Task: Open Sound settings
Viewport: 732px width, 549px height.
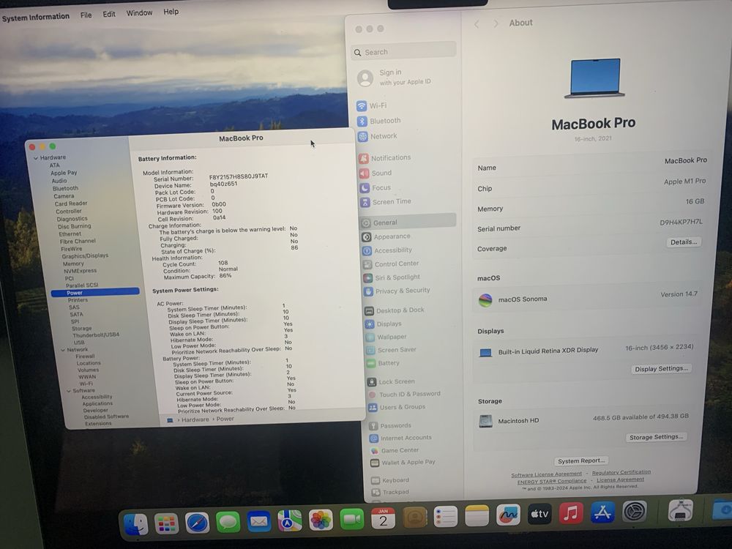Action: point(376,173)
